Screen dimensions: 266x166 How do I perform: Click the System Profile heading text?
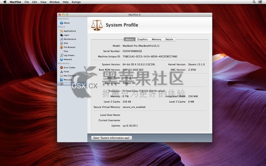(x=122, y=25)
